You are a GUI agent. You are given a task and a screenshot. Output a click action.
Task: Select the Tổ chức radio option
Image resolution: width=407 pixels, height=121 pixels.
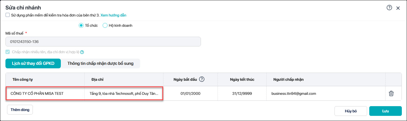[81, 26]
